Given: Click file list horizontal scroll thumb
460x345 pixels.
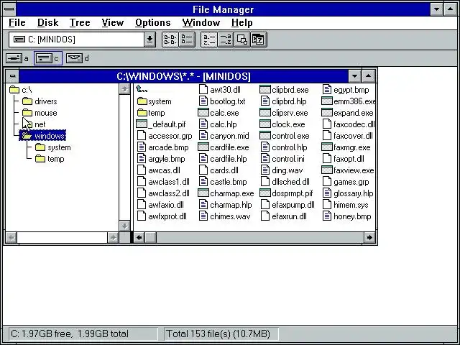Looking at the screenshot, I should 151,237.
